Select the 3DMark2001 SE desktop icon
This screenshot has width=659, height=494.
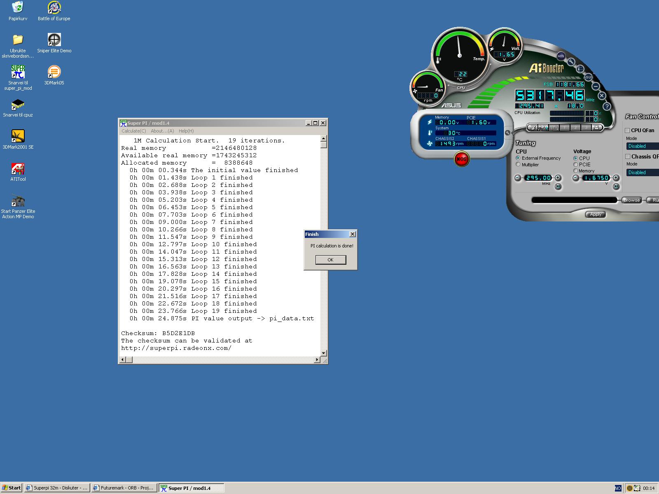(18, 140)
